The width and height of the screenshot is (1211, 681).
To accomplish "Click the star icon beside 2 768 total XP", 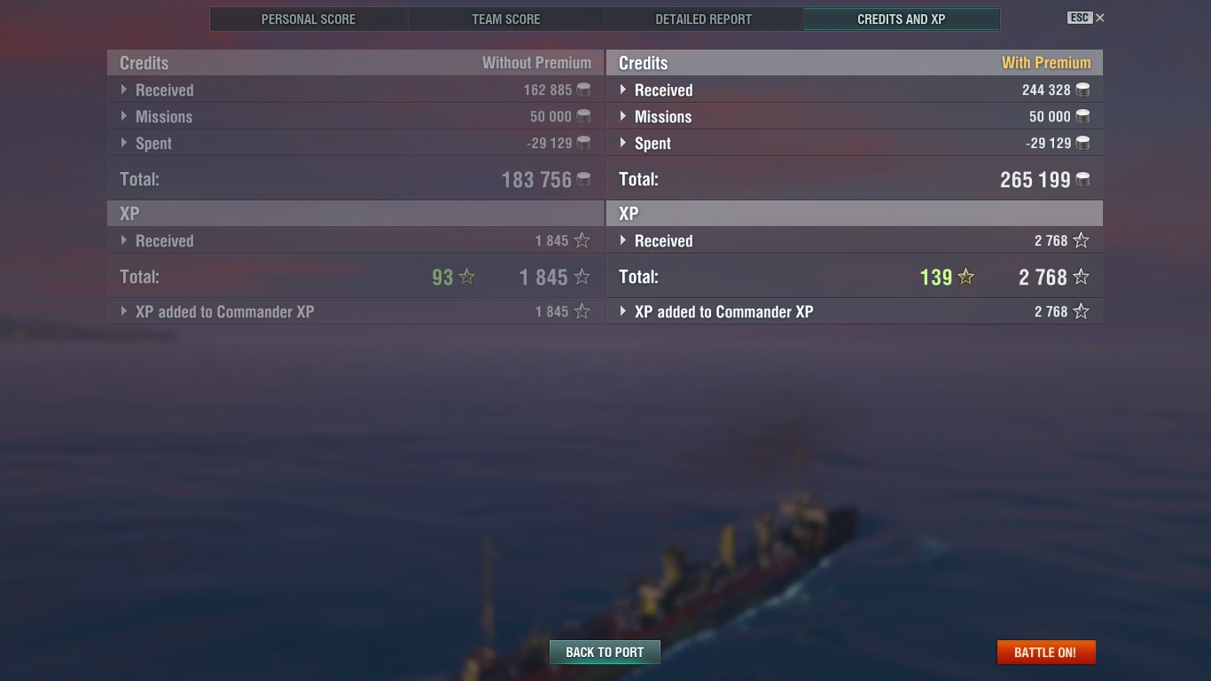I will 1081,277.
